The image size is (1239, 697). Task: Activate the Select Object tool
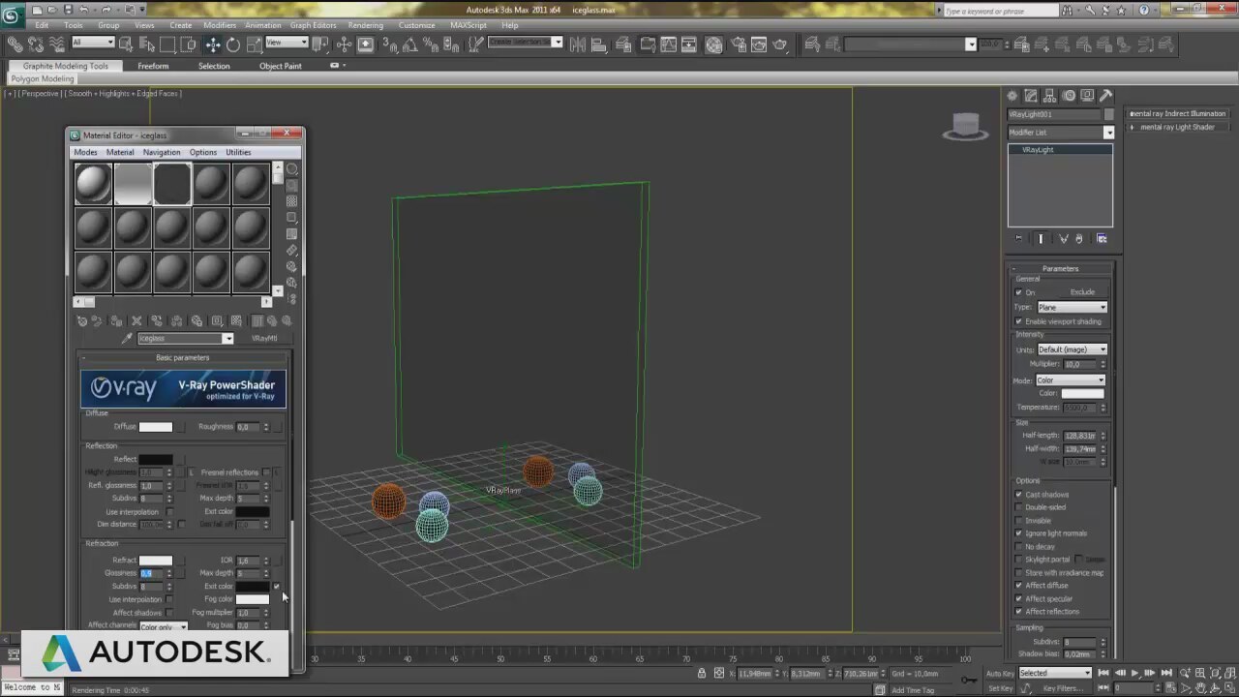point(128,45)
